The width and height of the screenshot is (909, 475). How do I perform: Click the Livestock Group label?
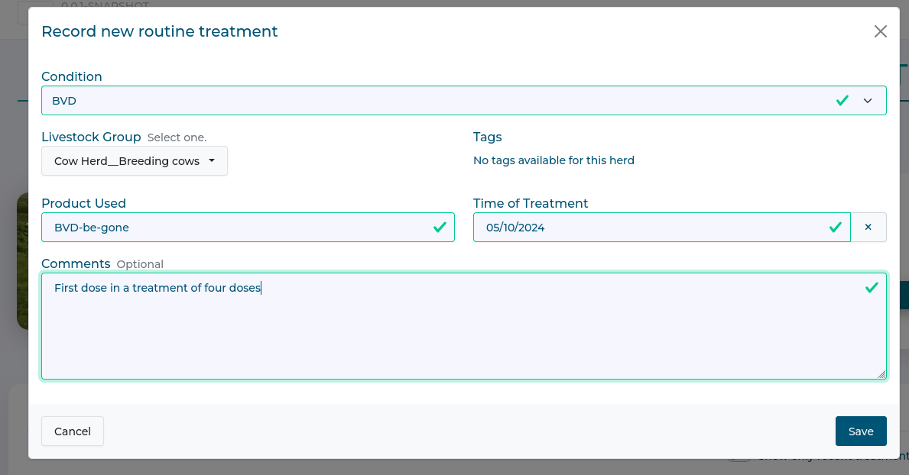click(91, 137)
